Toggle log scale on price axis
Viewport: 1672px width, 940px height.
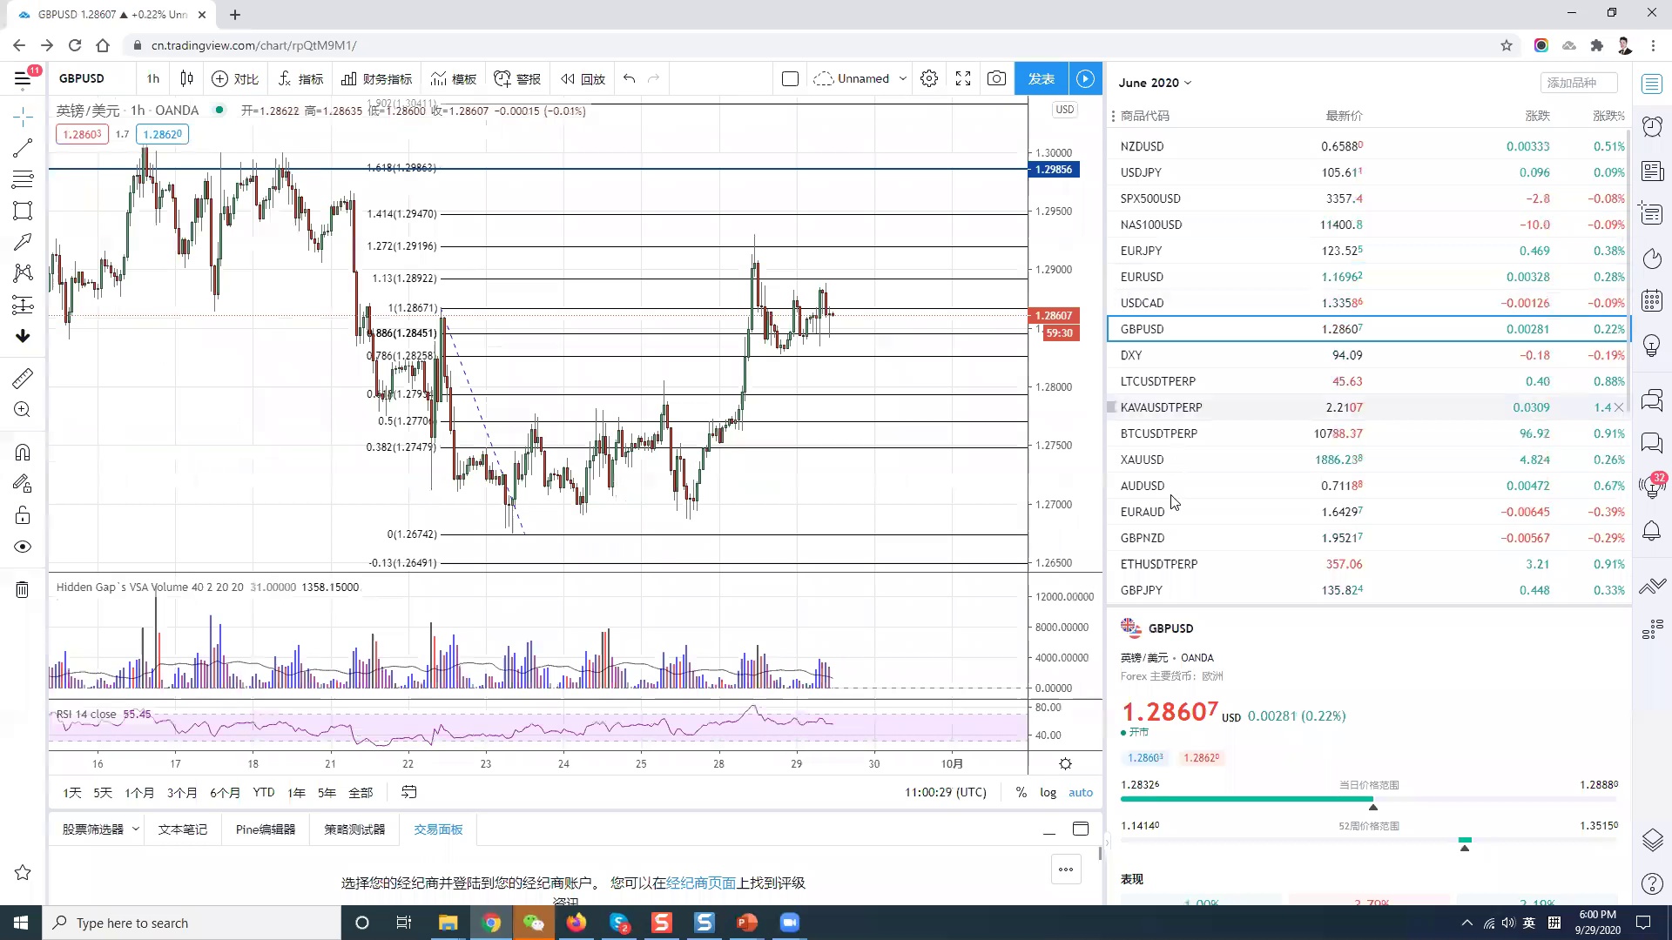coord(1048,792)
